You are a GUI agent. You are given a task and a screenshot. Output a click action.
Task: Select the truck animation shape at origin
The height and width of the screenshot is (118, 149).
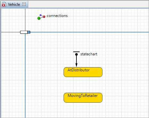click(x=25, y=32)
